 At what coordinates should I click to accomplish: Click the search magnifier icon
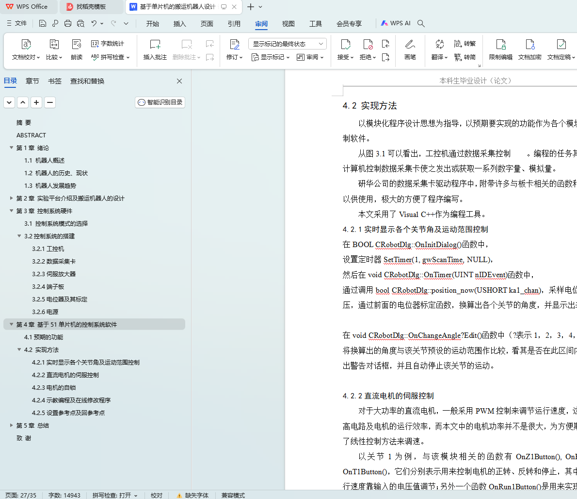click(x=421, y=24)
